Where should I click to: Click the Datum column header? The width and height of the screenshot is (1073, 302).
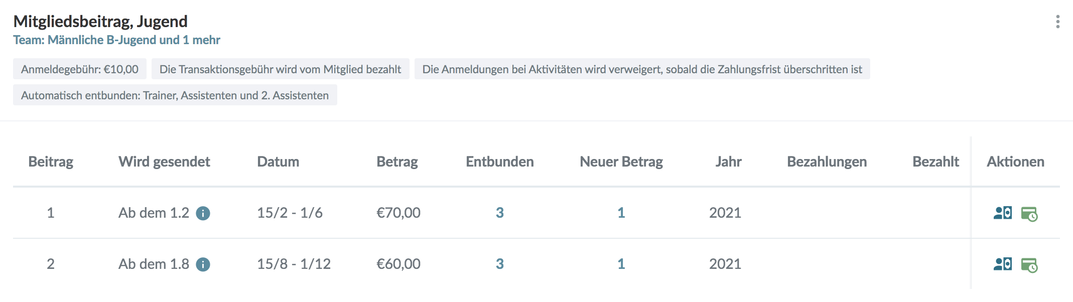click(x=278, y=162)
